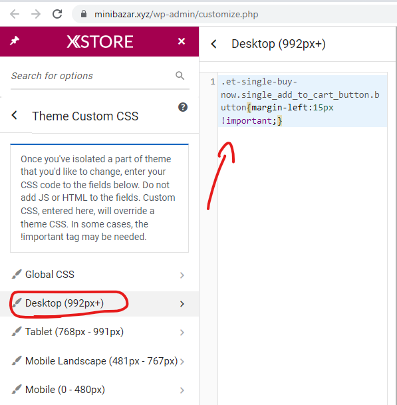Close the XStore customizer panel
397x405 pixels.
(x=182, y=41)
